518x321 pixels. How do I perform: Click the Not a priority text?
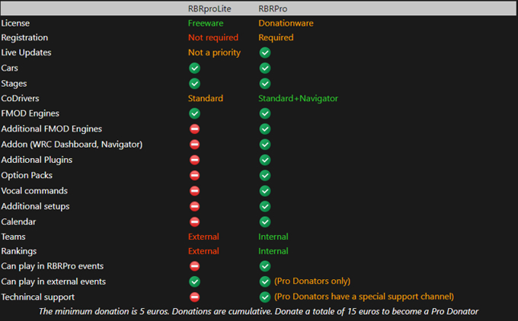point(214,52)
